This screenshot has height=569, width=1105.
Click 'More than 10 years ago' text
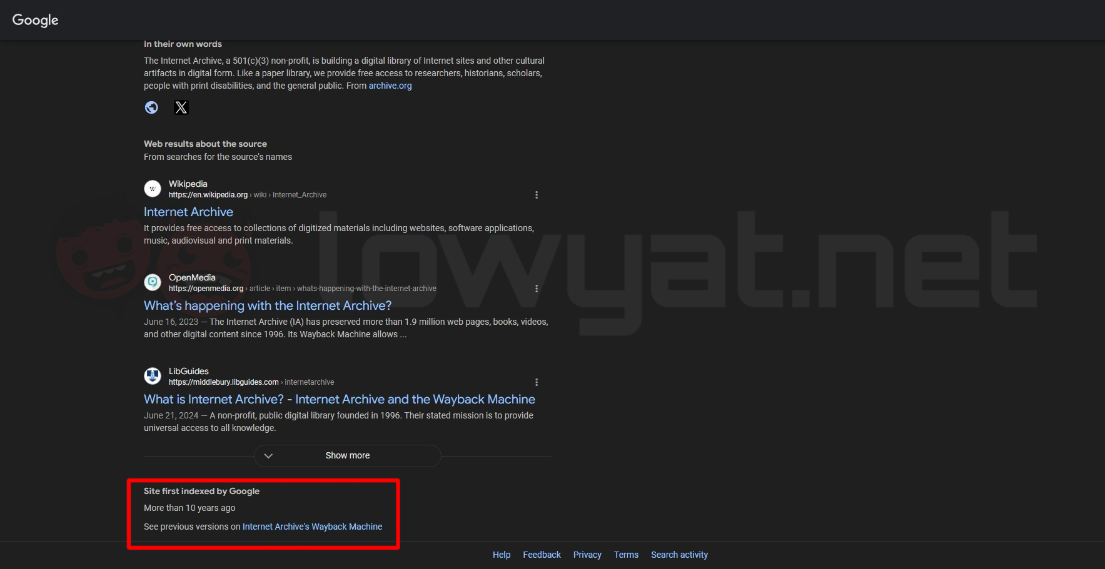coord(189,508)
